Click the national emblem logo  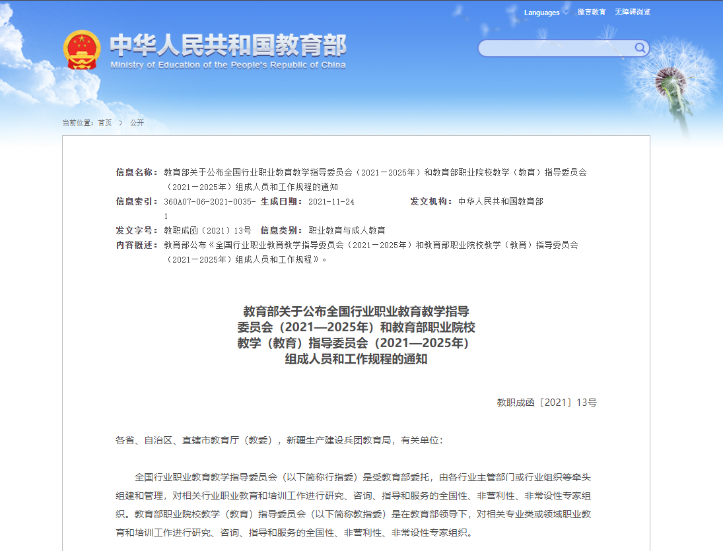(82, 50)
